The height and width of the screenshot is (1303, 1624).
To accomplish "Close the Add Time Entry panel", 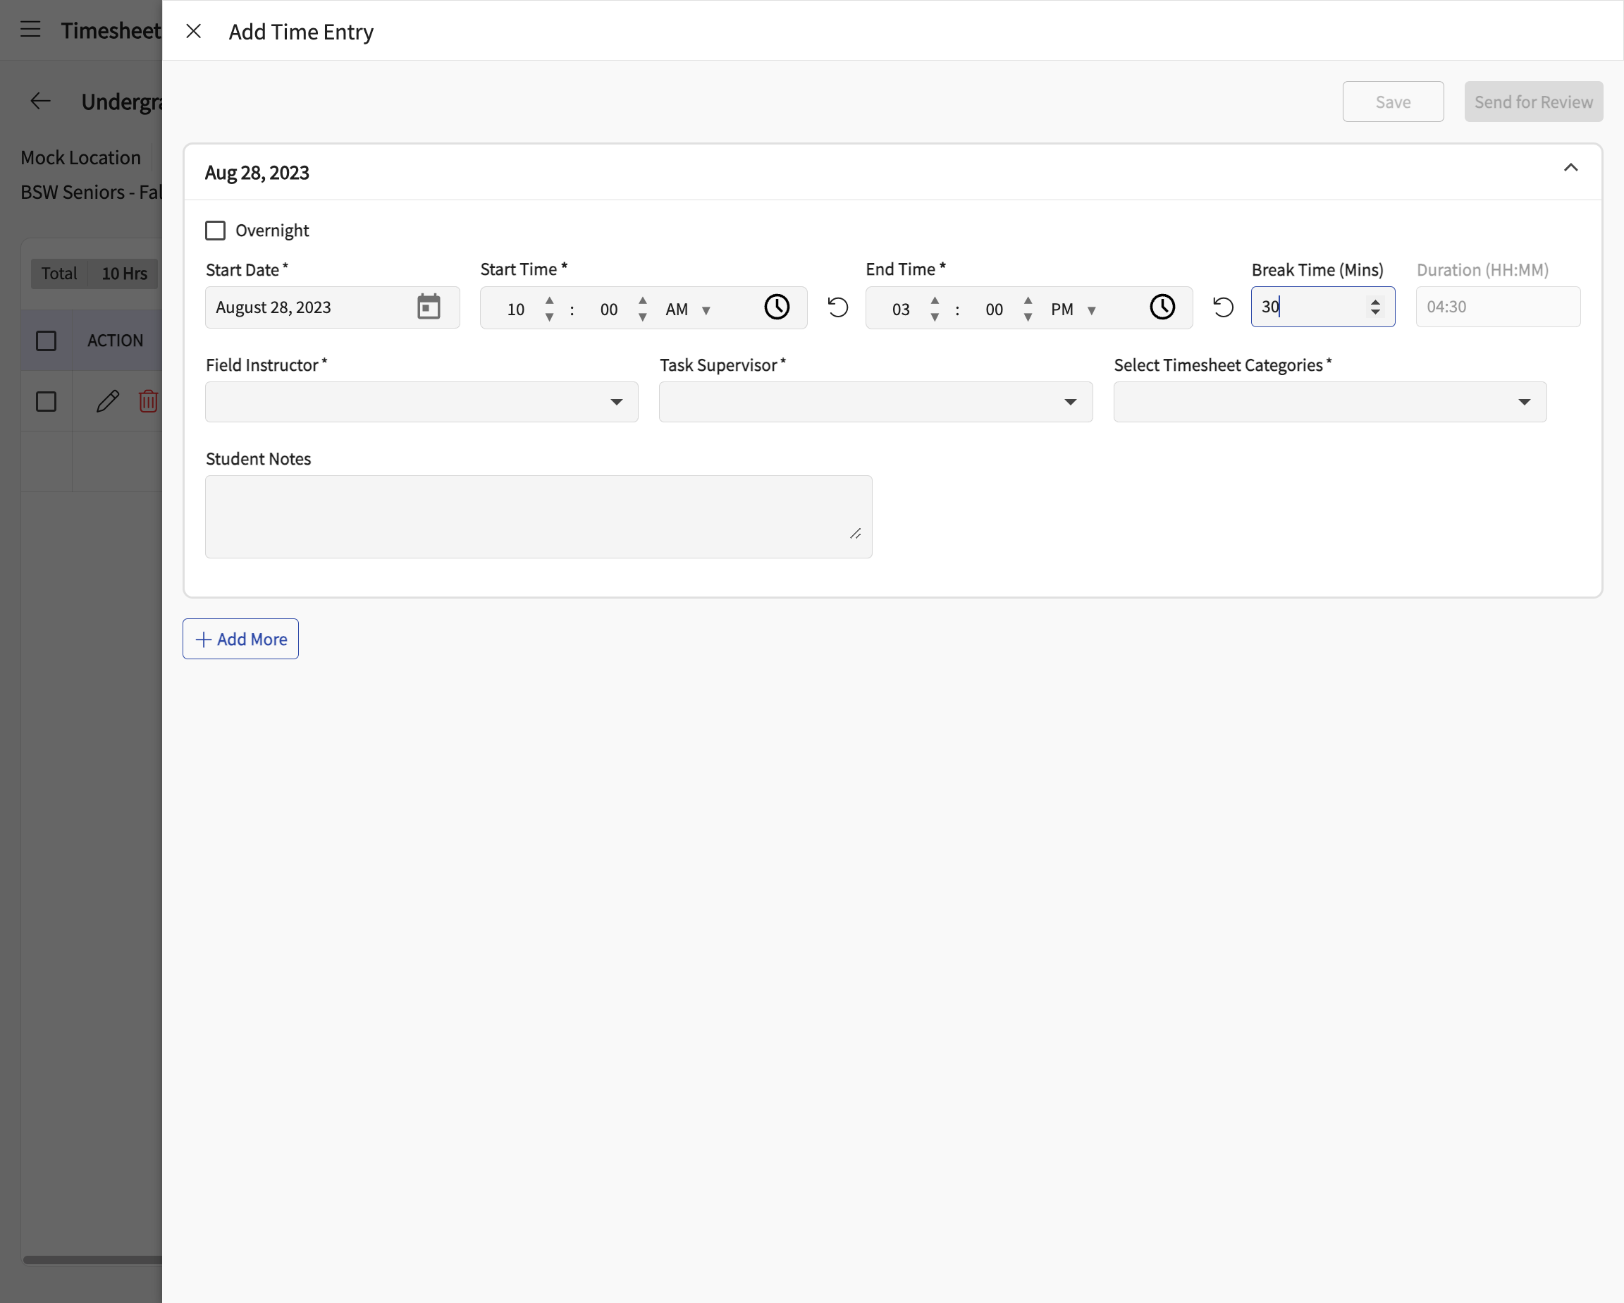I will pos(194,31).
